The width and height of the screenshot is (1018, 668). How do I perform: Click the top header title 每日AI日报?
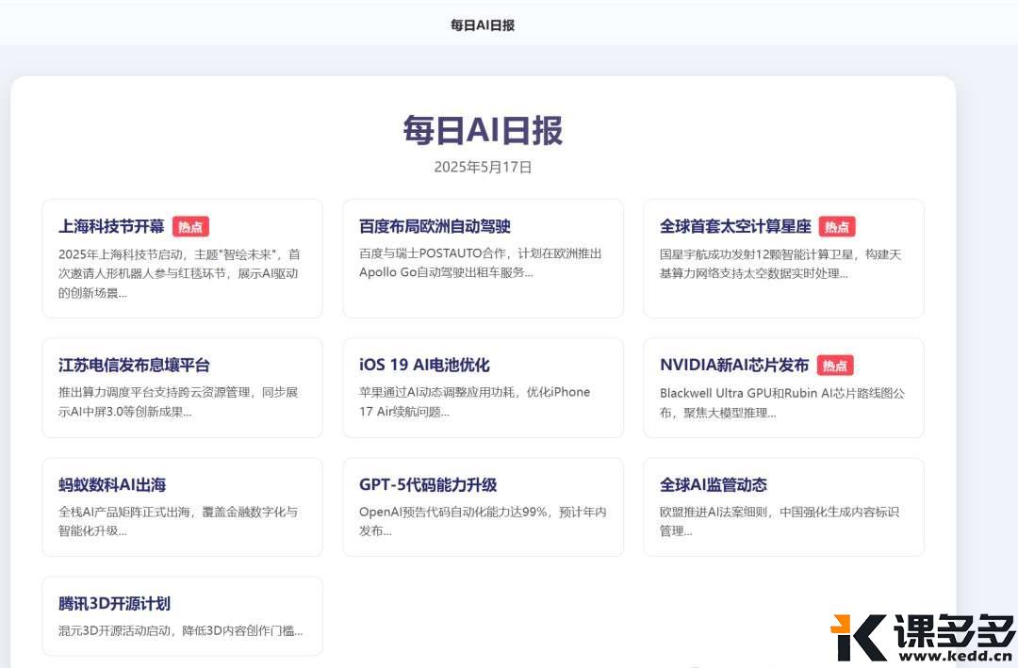(x=483, y=25)
